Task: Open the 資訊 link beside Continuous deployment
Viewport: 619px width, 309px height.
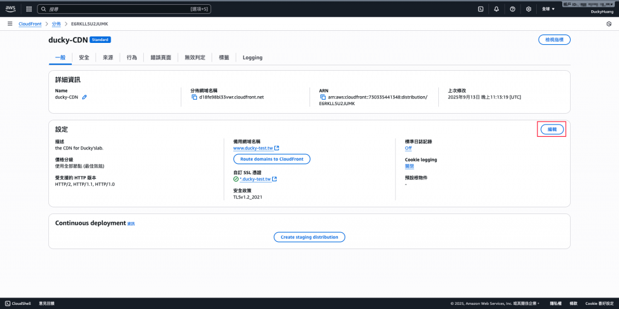Action: pyautogui.click(x=131, y=224)
